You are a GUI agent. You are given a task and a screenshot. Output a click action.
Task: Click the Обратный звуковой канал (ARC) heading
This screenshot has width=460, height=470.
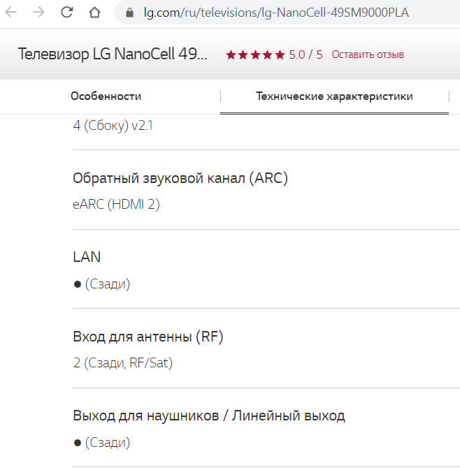(180, 178)
